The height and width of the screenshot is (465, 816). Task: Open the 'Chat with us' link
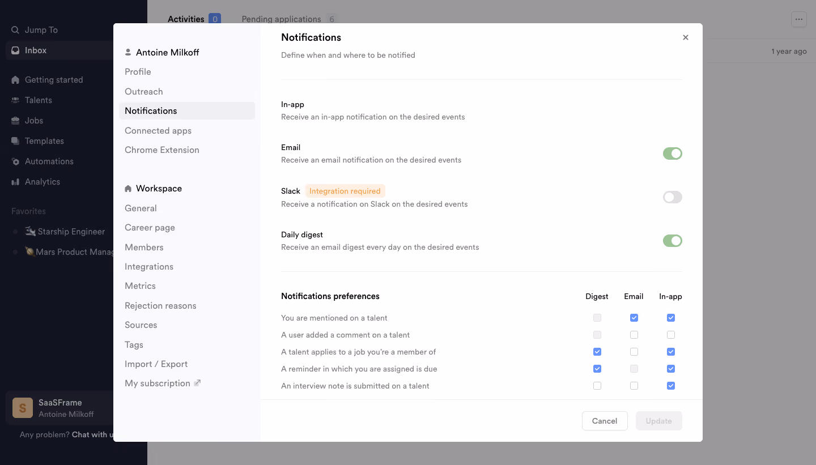pos(92,434)
